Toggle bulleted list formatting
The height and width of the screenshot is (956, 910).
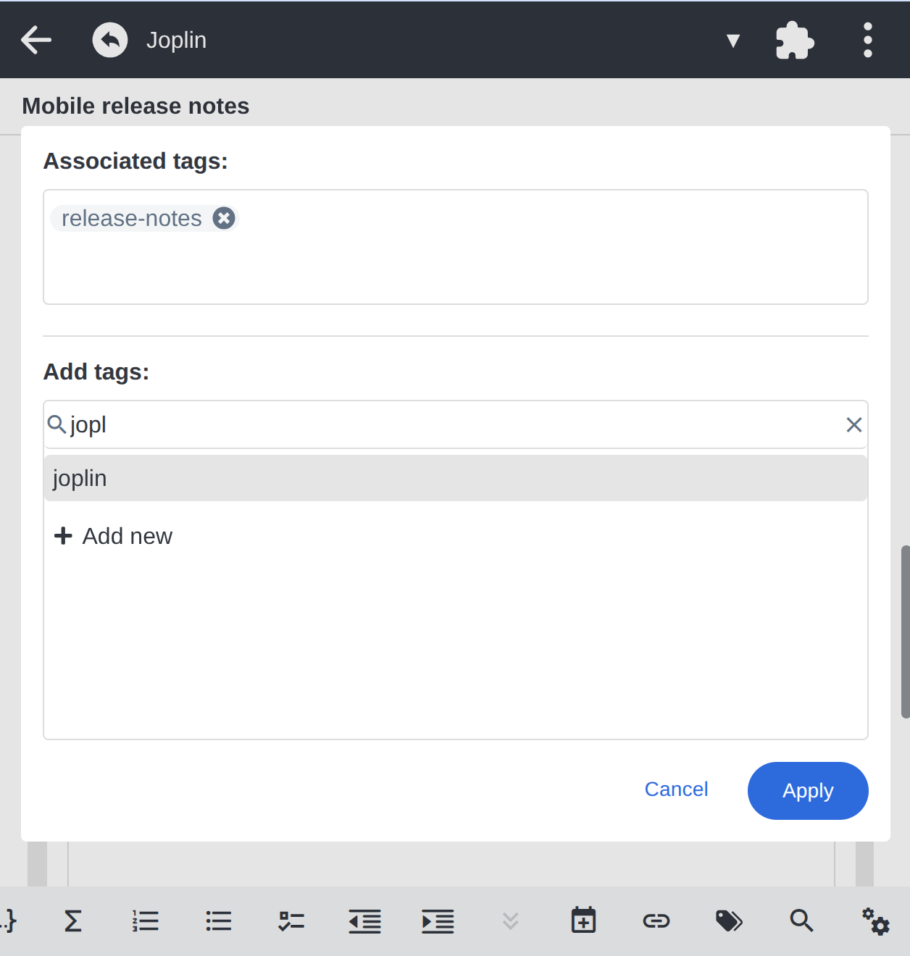pos(218,921)
